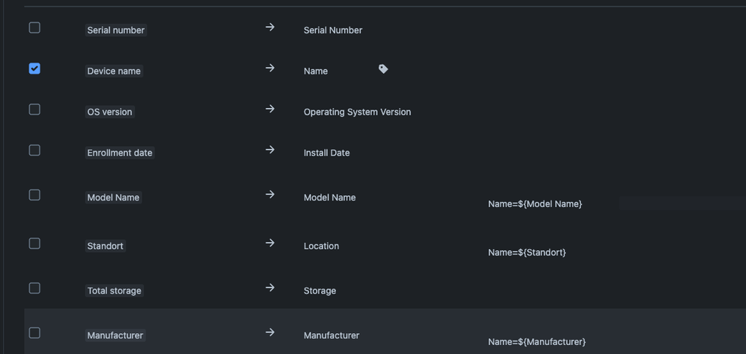Click the Name=${Standort} mapping expression

tap(526, 253)
